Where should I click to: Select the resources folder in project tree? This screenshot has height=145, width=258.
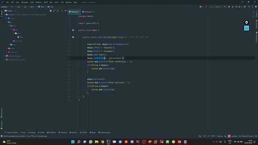[17, 41]
